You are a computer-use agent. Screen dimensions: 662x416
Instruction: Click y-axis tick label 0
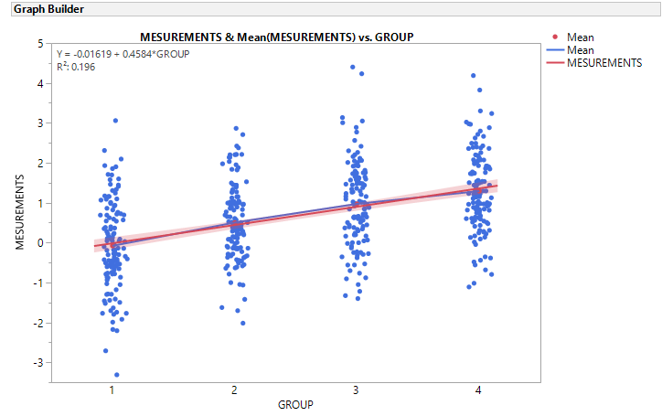[x=40, y=243]
